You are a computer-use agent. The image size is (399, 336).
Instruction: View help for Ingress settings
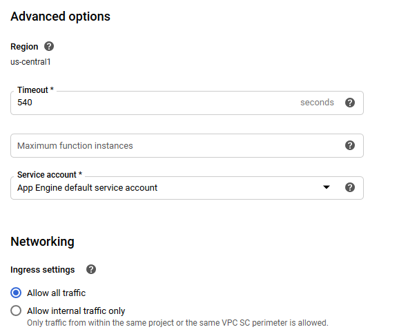pos(91,269)
